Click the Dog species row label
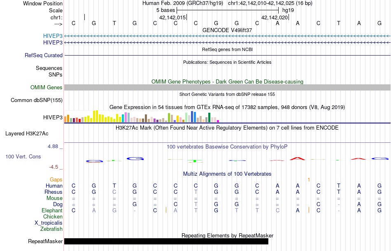Image resolution: width=391 pixels, height=251 pixels. tap(58, 205)
